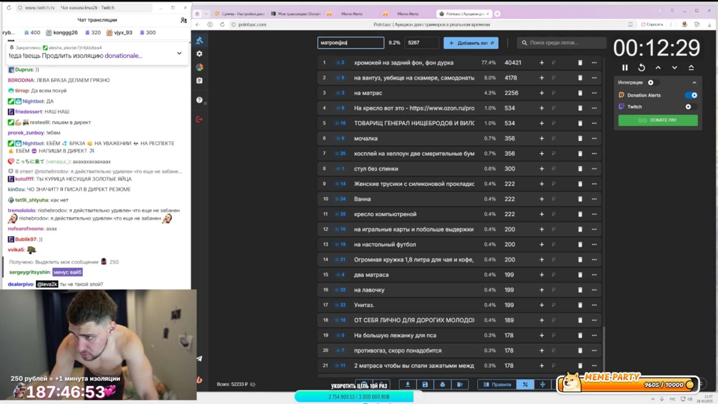Open the clipboard history icon in sidebar
Viewport: 718px width, 404px height.
[x=199, y=80]
